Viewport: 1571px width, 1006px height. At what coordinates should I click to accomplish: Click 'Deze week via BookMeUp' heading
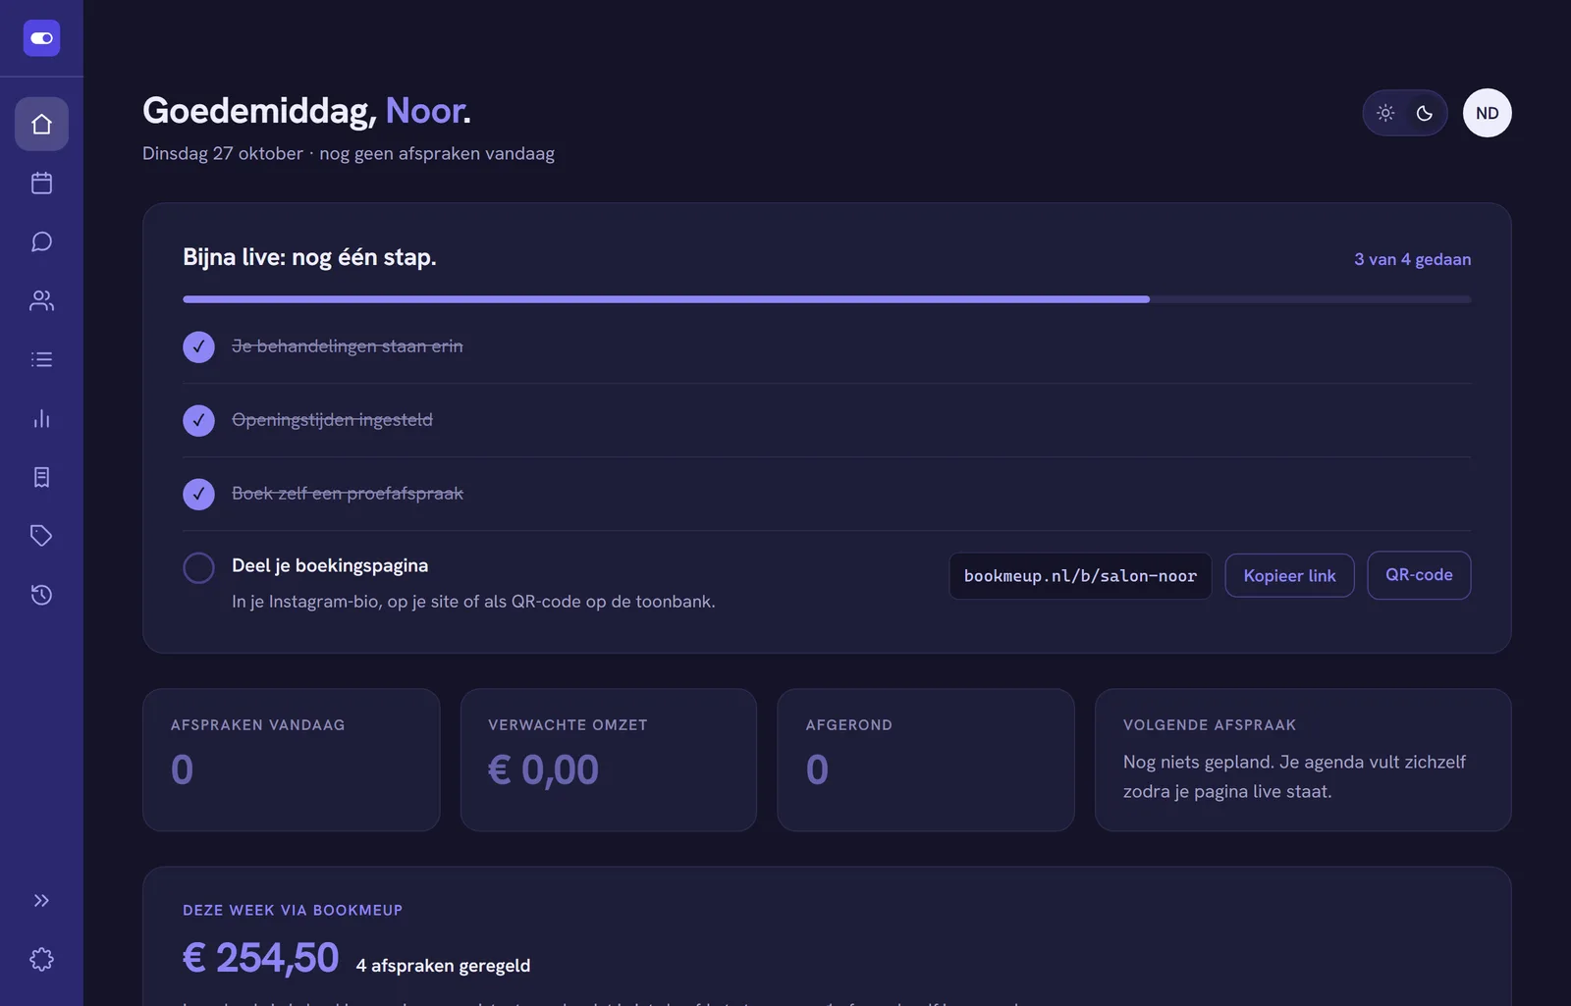(293, 910)
